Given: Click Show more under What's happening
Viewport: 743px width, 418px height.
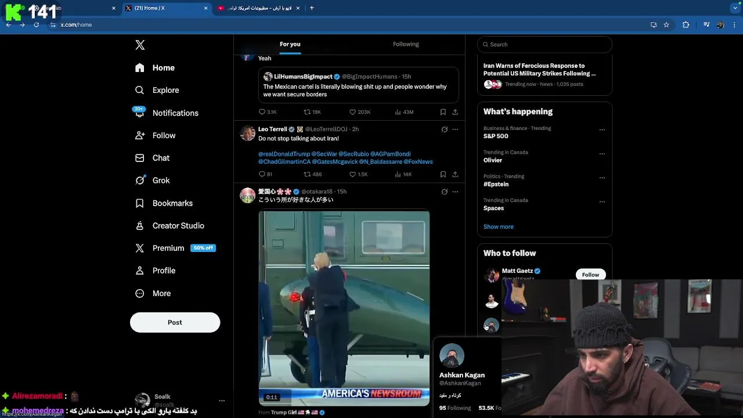Looking at the screenshot, I should coord(499,226).
